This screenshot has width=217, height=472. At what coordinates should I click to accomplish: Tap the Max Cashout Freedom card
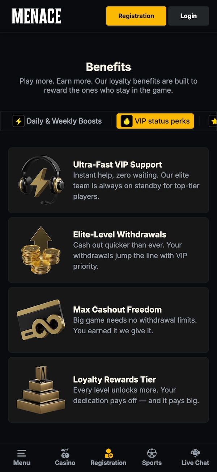click(x=109, y=320)
